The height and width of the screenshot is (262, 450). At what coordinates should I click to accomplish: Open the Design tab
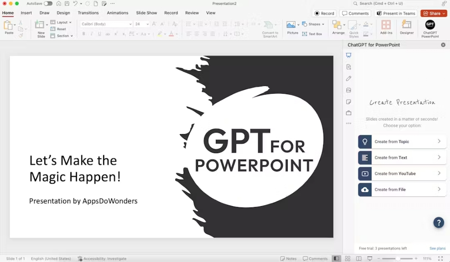63,13
